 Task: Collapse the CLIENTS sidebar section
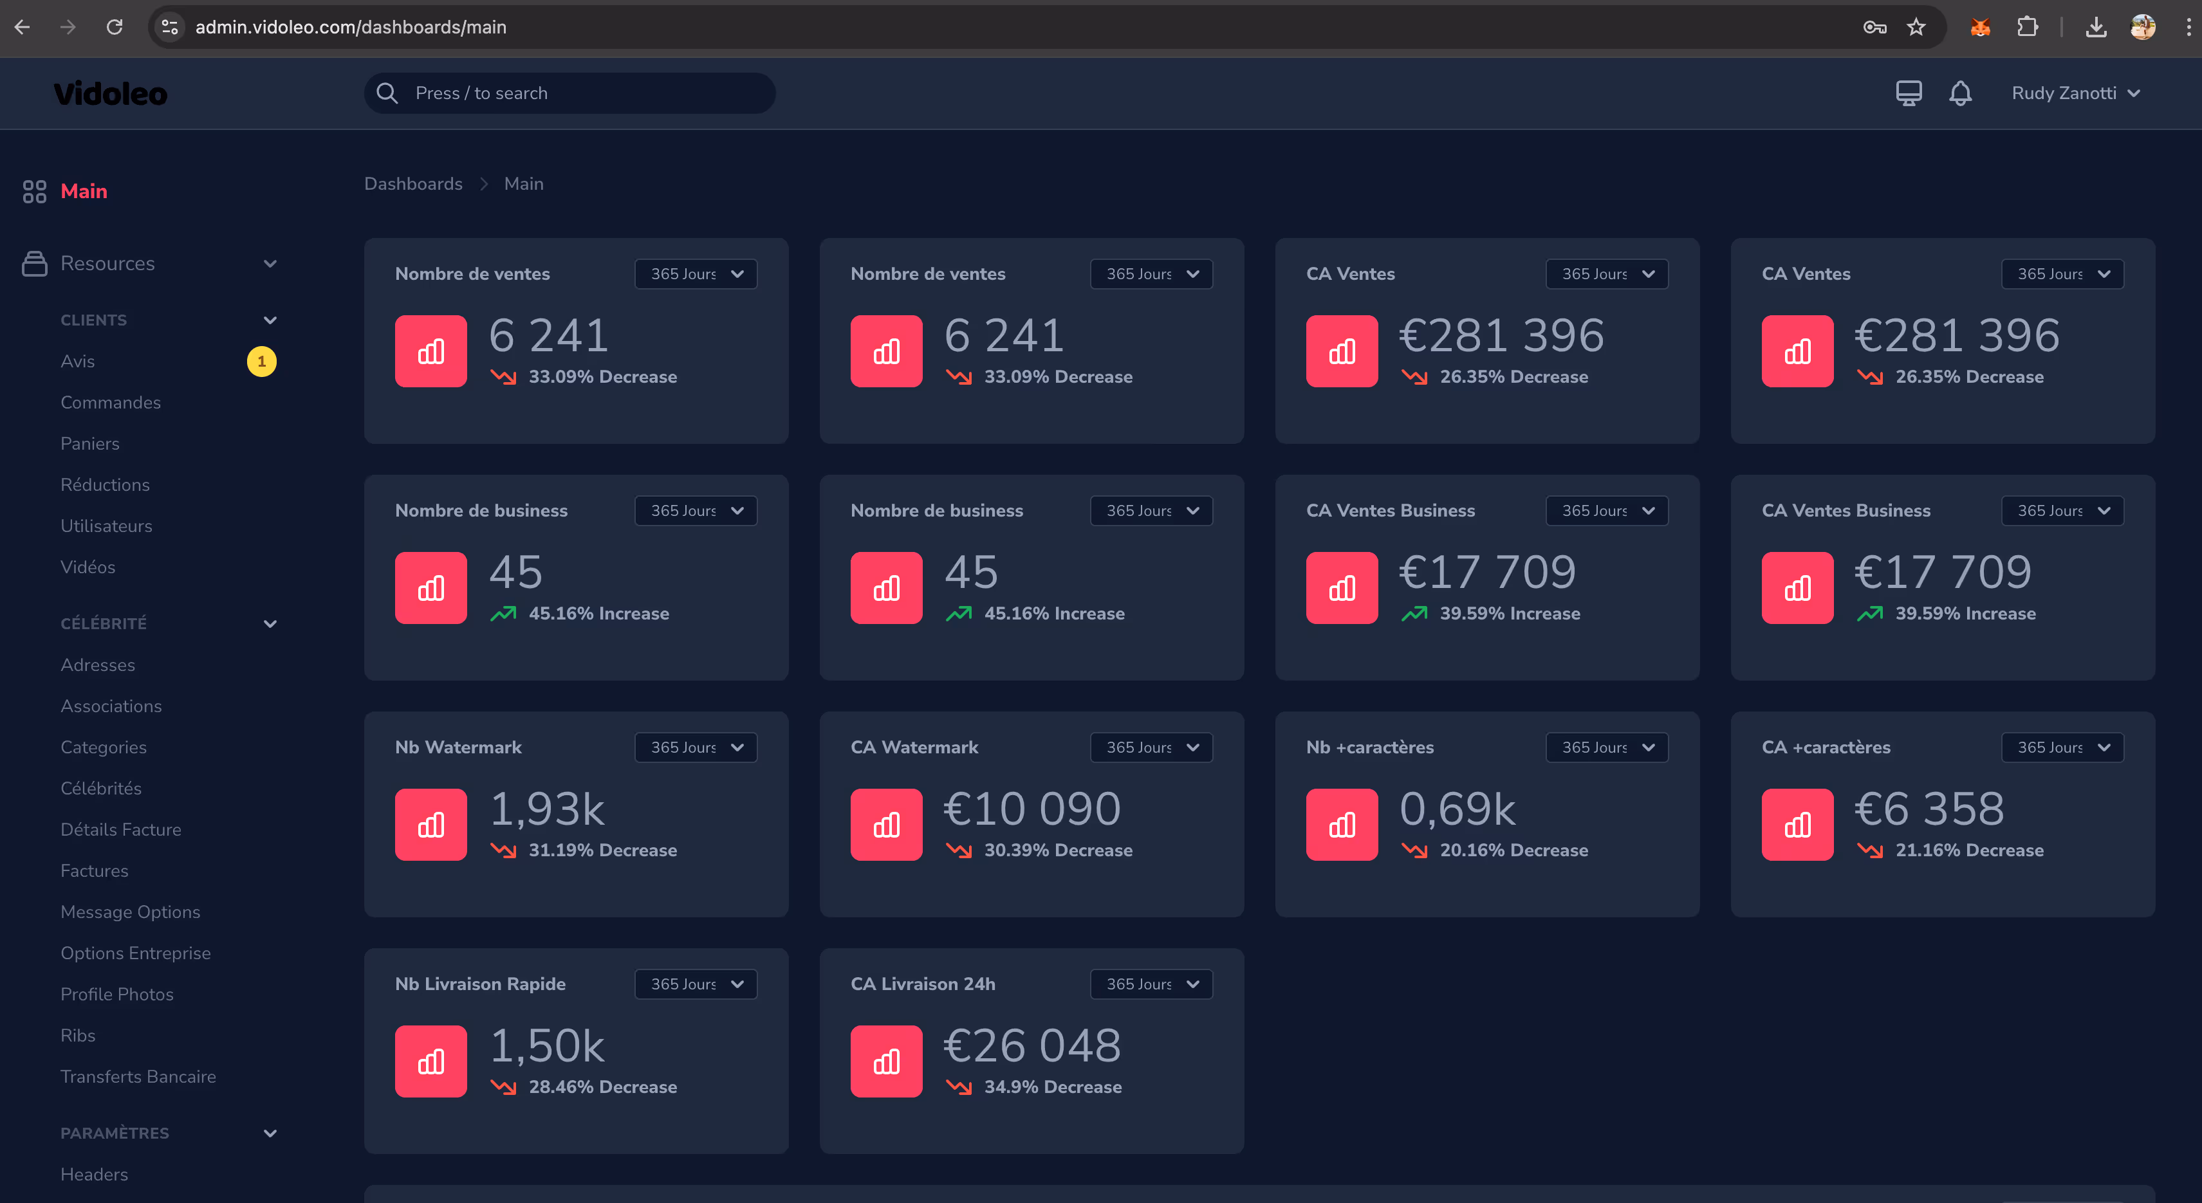(x=270, y=320)
